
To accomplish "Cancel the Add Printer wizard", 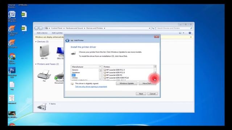I will [153, 94].
